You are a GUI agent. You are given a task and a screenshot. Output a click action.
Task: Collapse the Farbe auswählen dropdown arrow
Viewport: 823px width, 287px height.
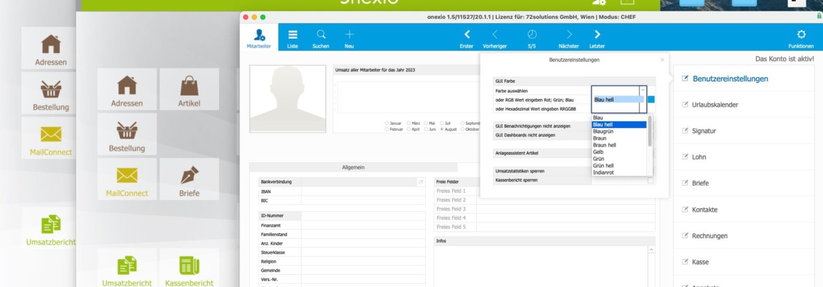[643, 90]
